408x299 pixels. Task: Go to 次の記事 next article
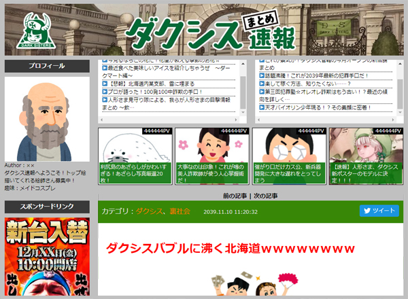click(x=266, y=196)
